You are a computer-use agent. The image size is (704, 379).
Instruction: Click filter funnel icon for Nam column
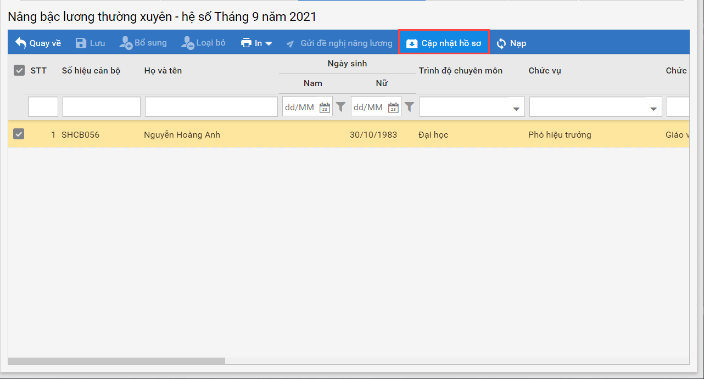pos(341,106)
